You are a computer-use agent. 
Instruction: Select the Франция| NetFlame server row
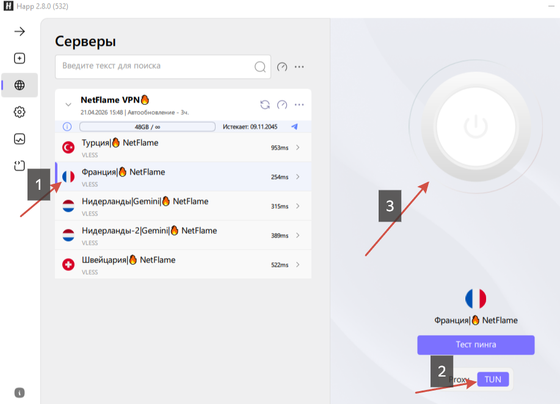point(183,176)
